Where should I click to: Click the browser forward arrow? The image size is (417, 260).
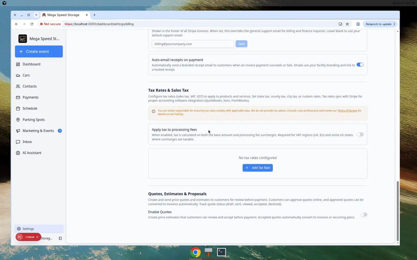pyautogui.click(x=24, y=24)
